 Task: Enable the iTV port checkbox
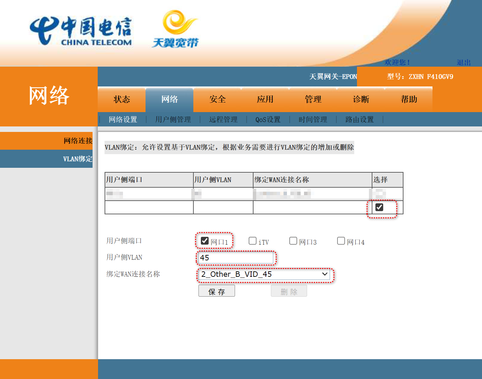tap(252, 241)
